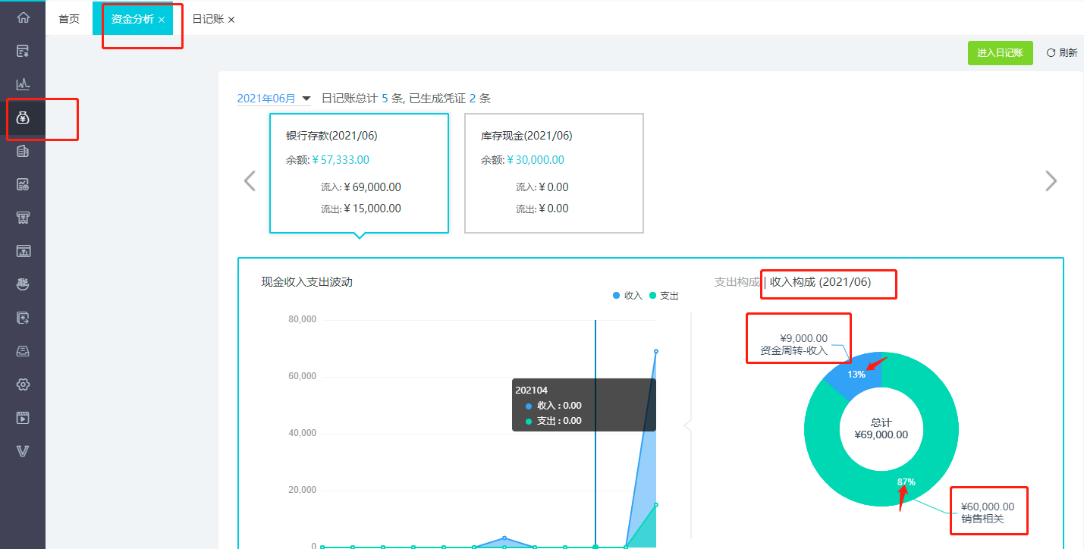The height and width of the screenshot is (549, 1084).
Task: Switch pie chart to 支出构成
Action: pos(736,282)
